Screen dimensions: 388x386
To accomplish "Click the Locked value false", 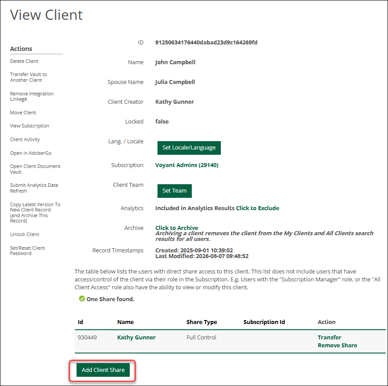I will click(x=162, y=122).
